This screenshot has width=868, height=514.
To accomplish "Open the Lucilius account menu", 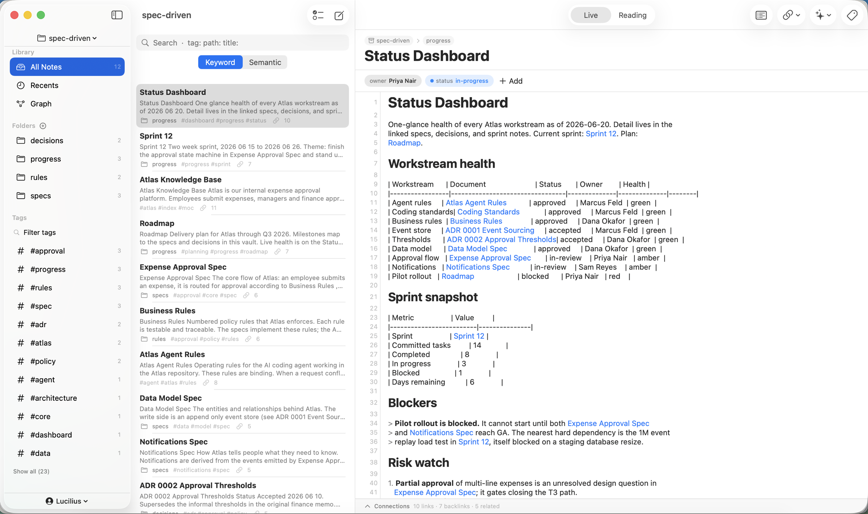I will 67,501.
